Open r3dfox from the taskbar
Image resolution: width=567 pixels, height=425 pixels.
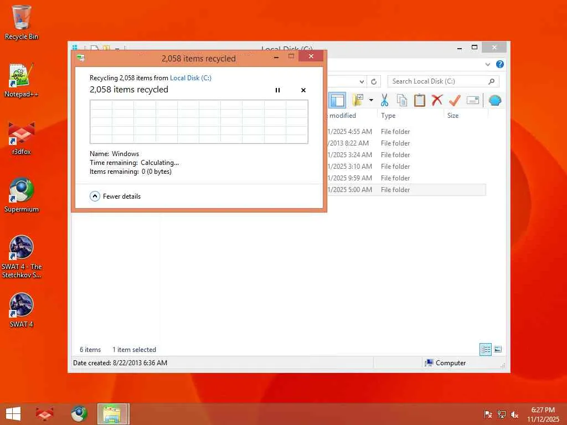pyautogui.click(x=44, y=414)
